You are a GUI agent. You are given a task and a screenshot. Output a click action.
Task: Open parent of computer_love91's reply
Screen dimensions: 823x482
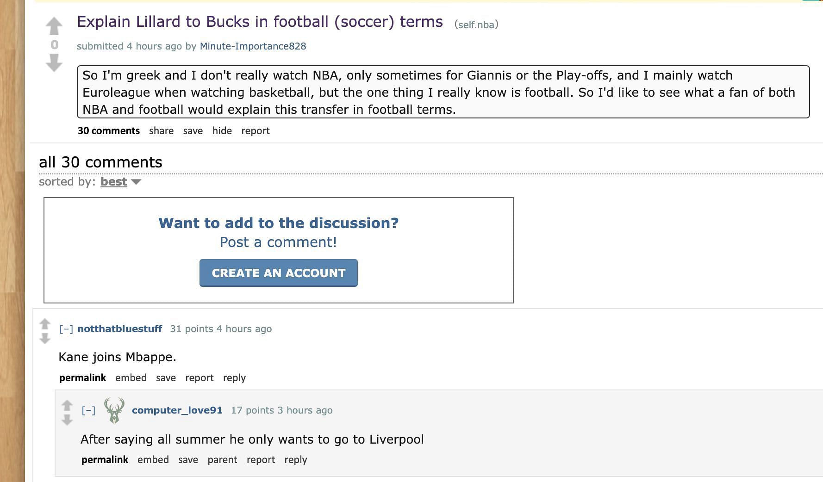click(222, 460)
